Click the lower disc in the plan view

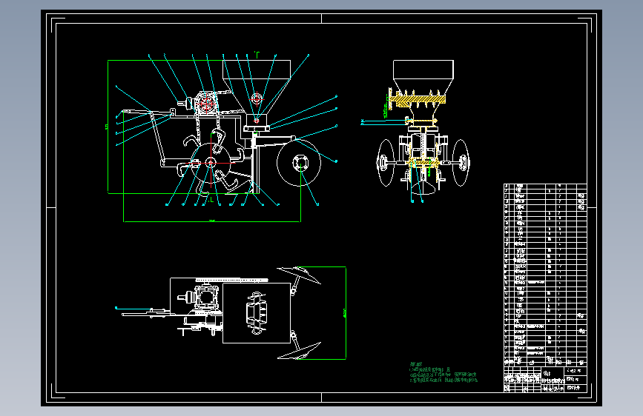(x=299, y=351)
